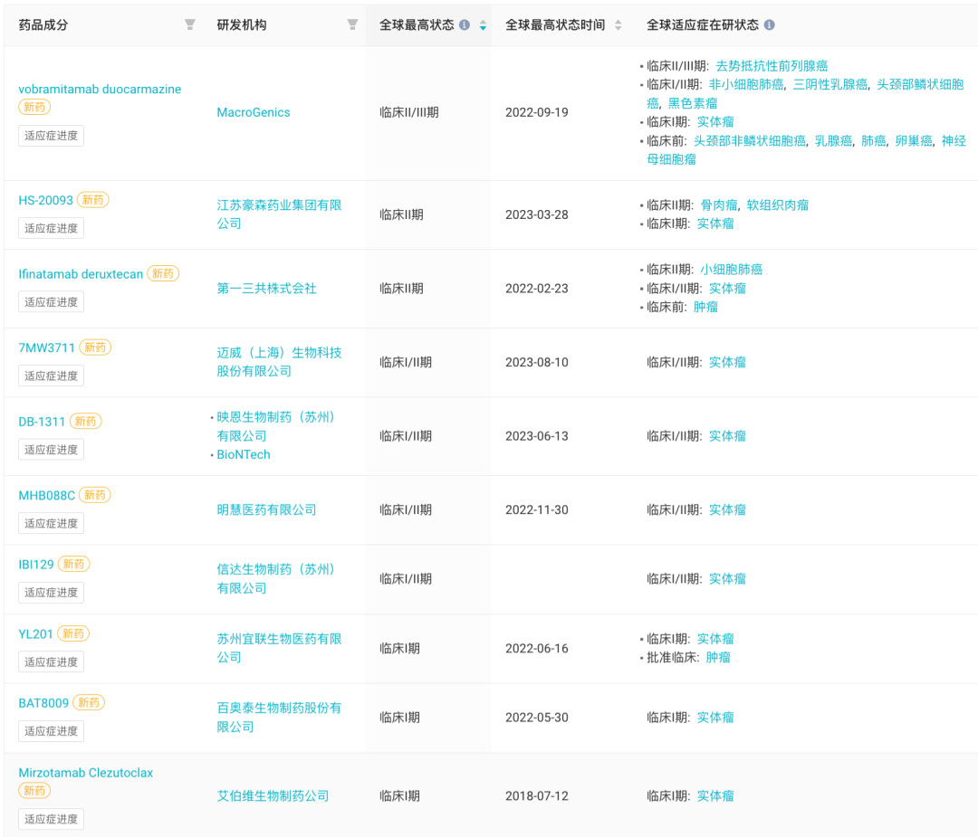Viewport: 978px width, 837px height.
Task: Expand 适应症进度 for vobramitamab duocarmazine
Action: click(x=52, y=137)
